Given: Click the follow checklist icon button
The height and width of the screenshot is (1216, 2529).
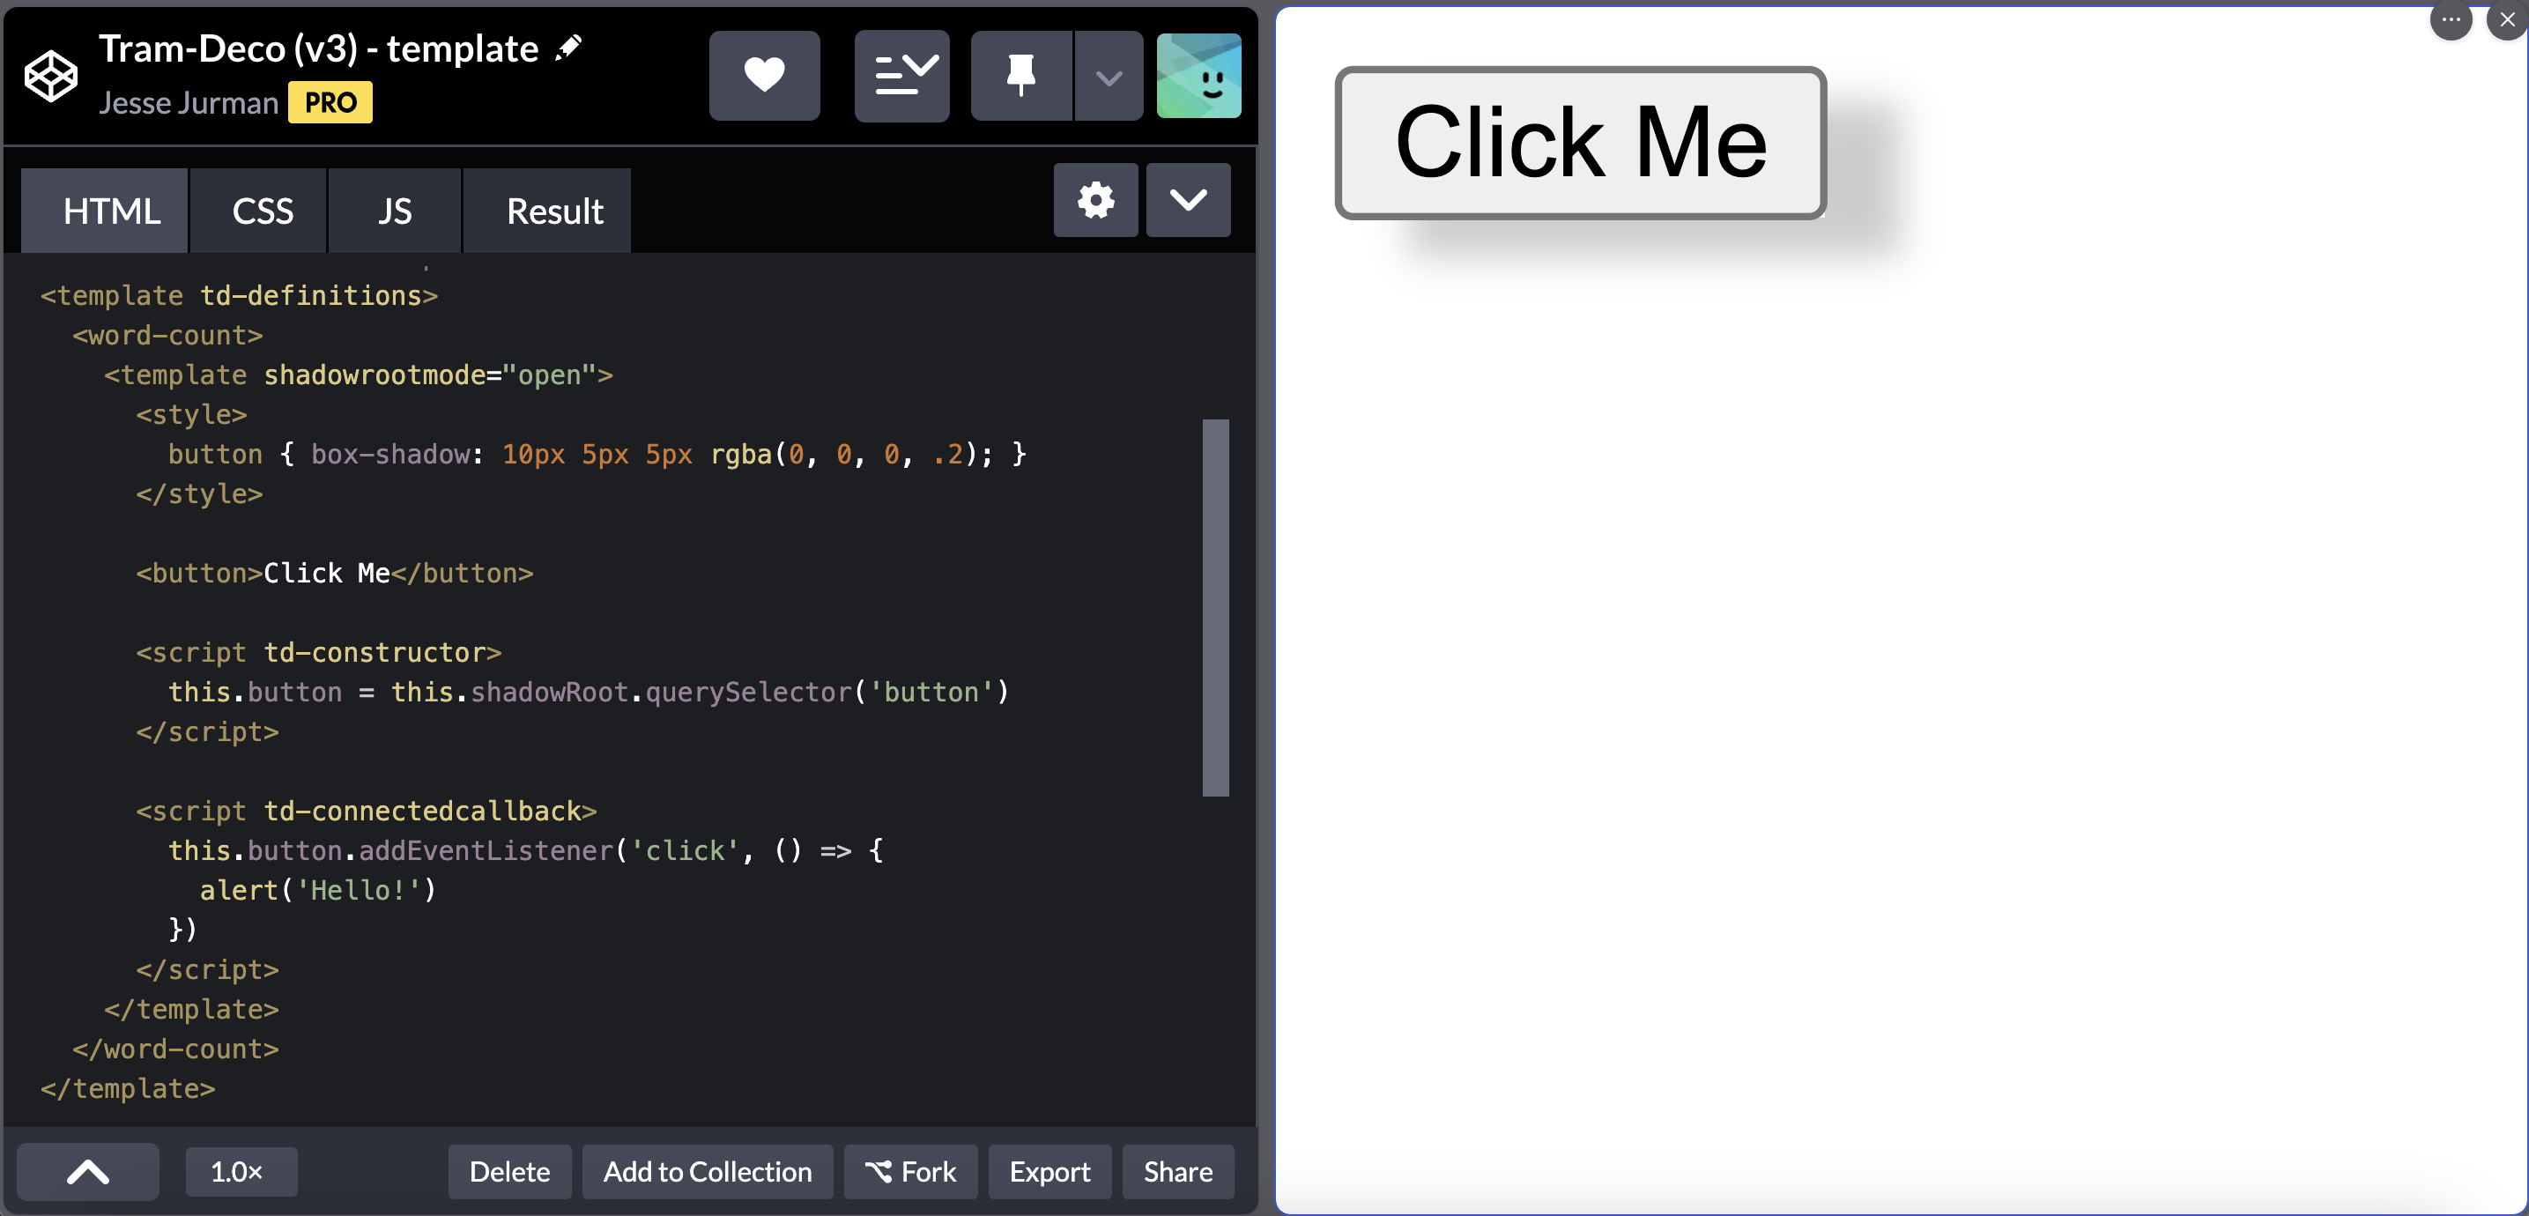Looking at the screenshot, I should click(901, 76).
